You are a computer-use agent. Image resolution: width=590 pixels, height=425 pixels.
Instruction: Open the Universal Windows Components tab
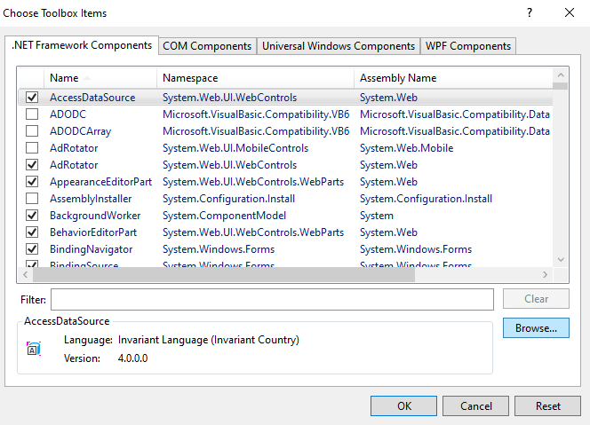pyautogui.click(x=339, y=46)
